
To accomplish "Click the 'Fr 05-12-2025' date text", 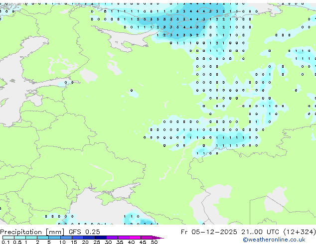I will click(x=209, y=232).
